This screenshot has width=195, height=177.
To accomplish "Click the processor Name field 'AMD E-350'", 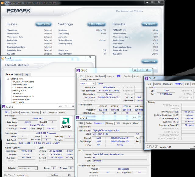I will (x=37, y=119).
